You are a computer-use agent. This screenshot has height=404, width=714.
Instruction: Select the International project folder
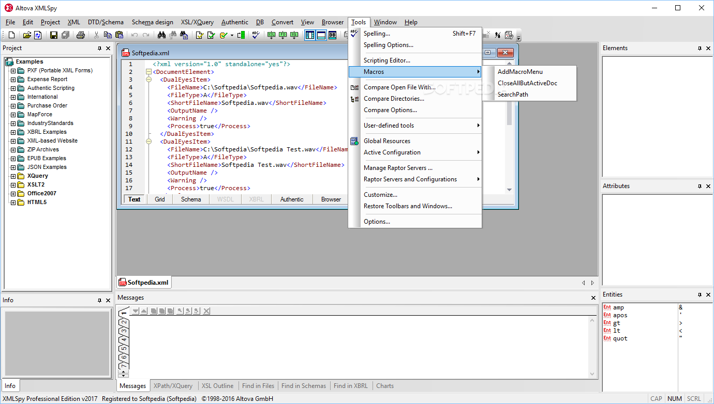pyautogui.click(x=42, y=97)
